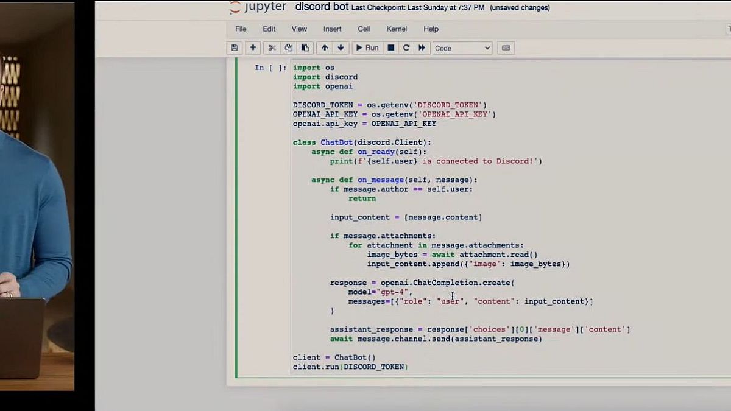Insert a new cell with the plus icon
This screenshot has height=411, width=731.
253,47
